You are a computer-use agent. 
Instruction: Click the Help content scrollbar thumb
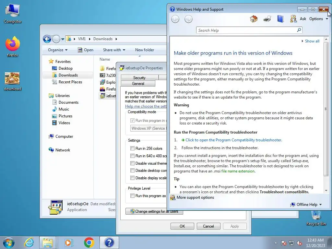point(326,109)
